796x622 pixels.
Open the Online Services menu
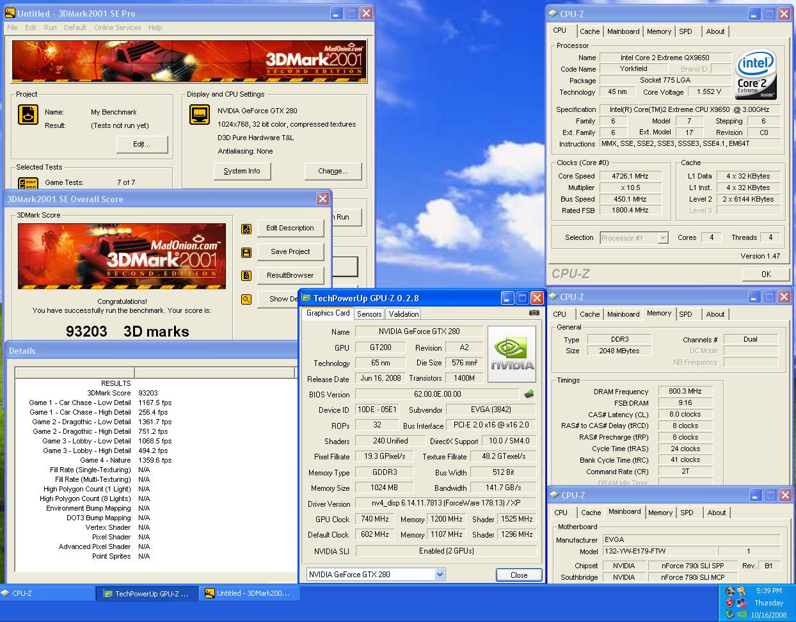[118, 28]
